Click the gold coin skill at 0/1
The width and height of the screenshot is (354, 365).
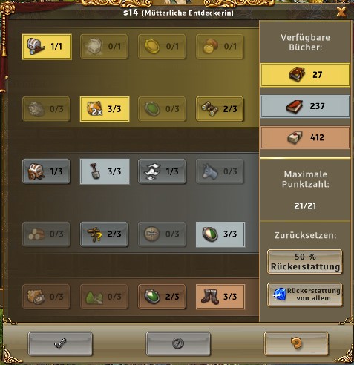(x=162, y=47)
